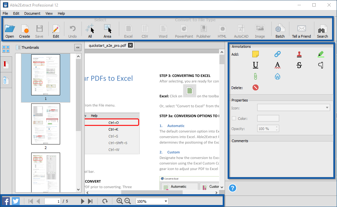337x207 pixels.
Task: Open the File menu
Action: 5,13
